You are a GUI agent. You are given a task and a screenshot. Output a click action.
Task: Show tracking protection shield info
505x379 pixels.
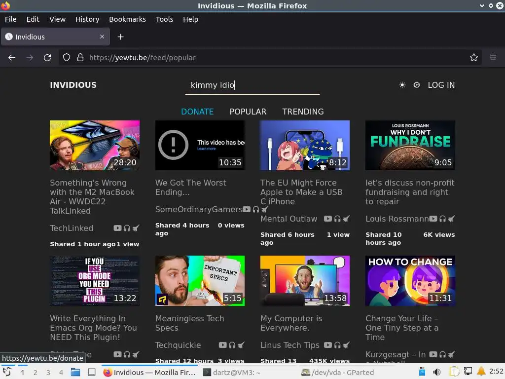67,58
